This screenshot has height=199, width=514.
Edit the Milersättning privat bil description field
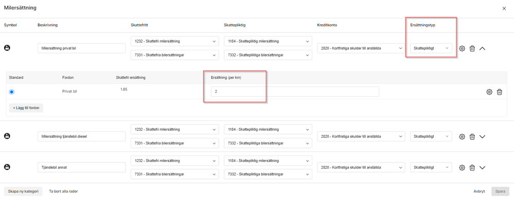pos(82,48)
